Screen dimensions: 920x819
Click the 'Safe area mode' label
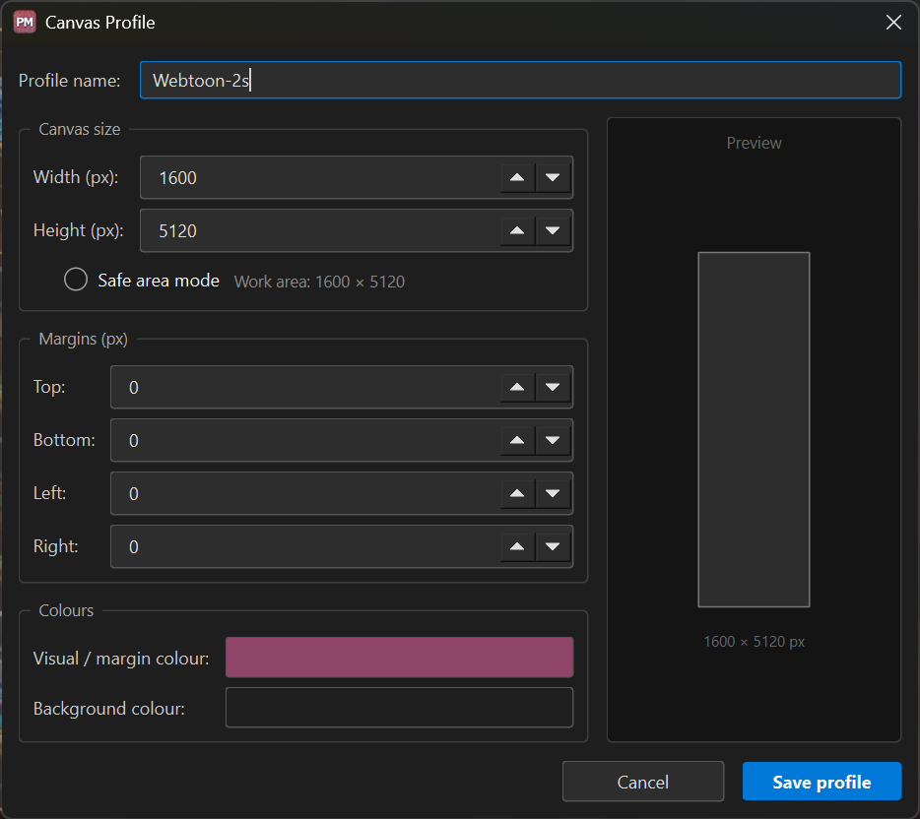(159, 281)
